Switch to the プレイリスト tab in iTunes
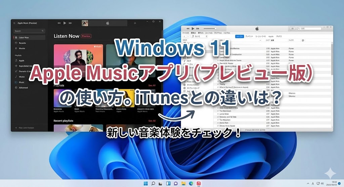Image resolution: width=344 pixels, height=187 pixels. (x=249, y=36)
